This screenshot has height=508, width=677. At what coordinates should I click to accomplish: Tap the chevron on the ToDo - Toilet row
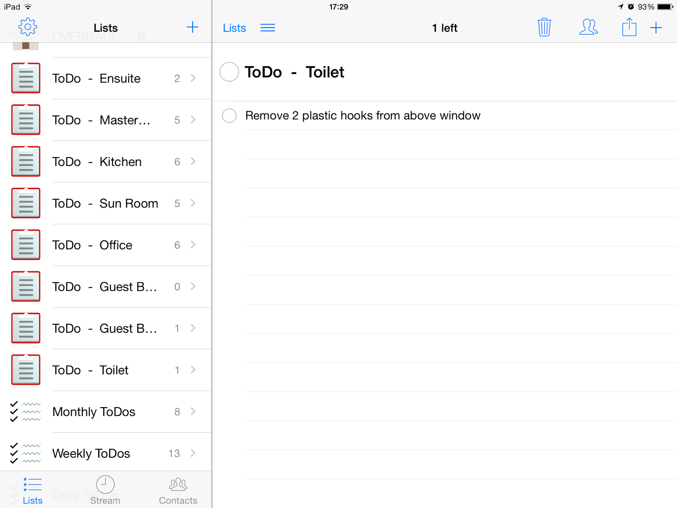coord(193,370)
